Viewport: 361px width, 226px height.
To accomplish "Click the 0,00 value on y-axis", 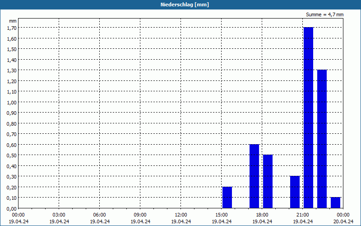I will [x=12, y=209].
